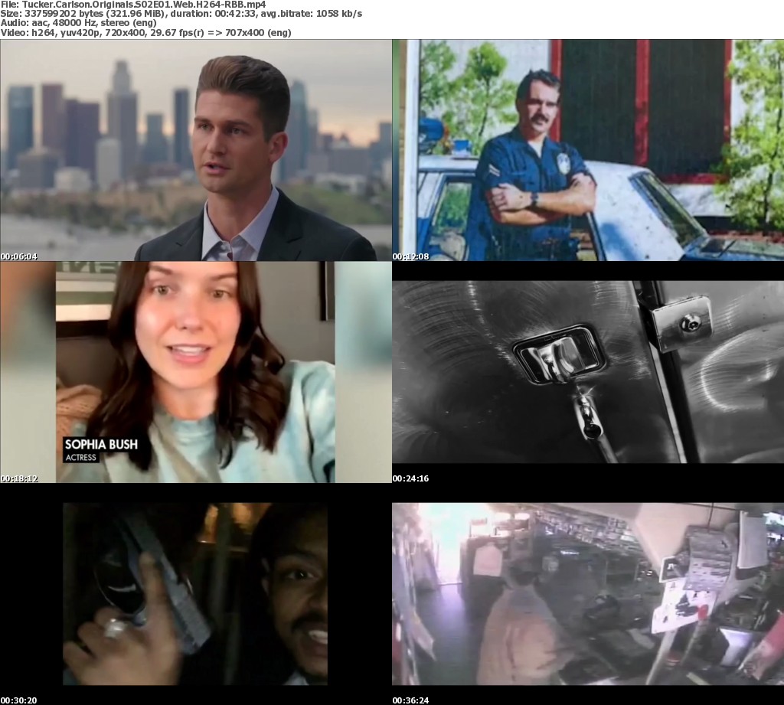
Task: Click the SOPHIA BUSH name caption
Action: [x=100, y=444]
